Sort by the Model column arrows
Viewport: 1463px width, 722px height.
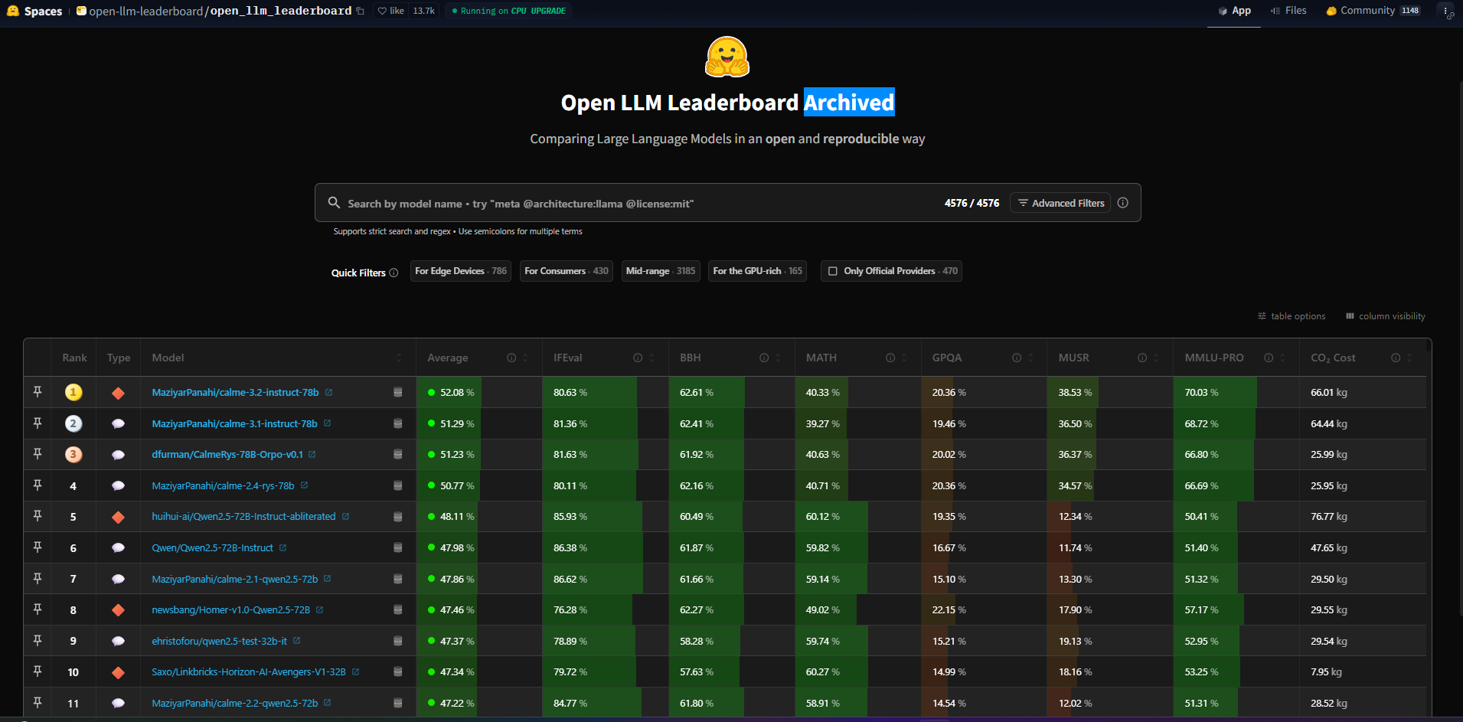coord(399,358)
